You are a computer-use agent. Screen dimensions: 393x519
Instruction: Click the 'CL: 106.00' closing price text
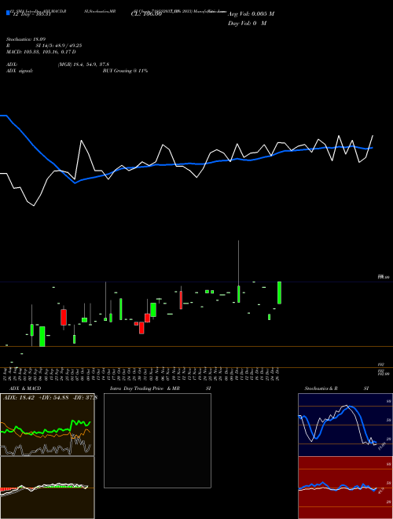pyautogui.click(x=146, y=14)
